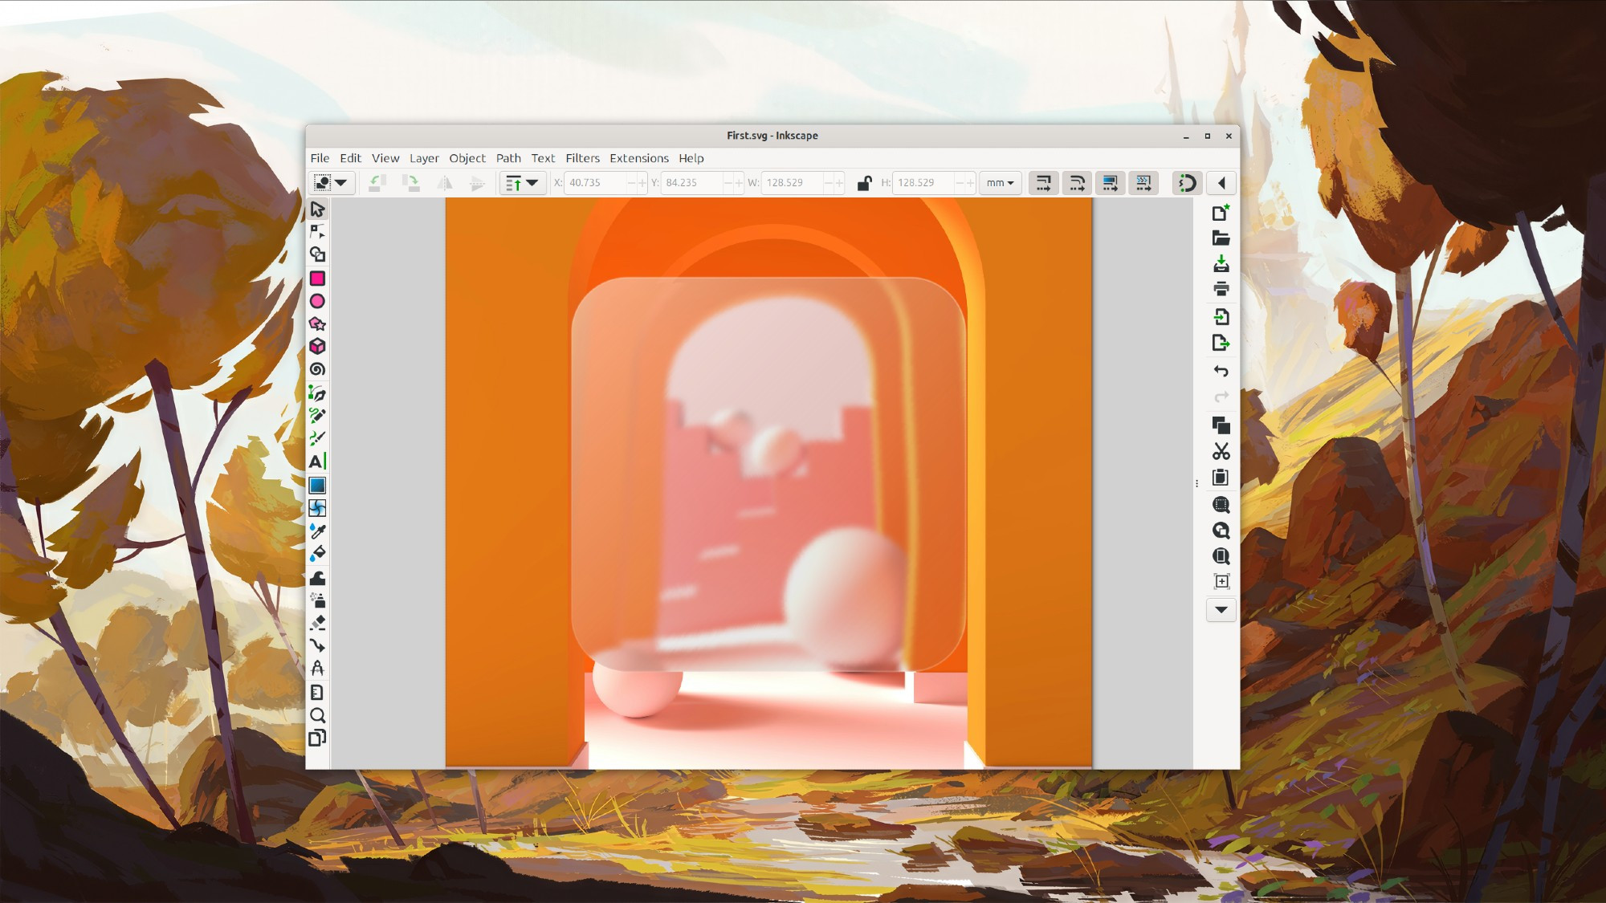
Task: Select the Spiral tool
Action: pos(317,369)
